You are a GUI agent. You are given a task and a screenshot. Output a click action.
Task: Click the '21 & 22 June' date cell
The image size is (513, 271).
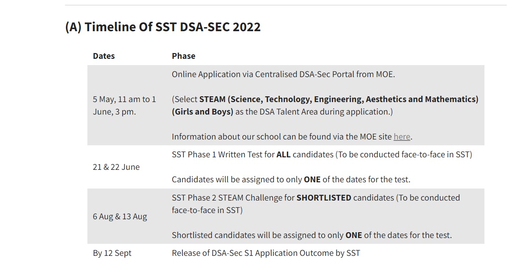point(116,167)
